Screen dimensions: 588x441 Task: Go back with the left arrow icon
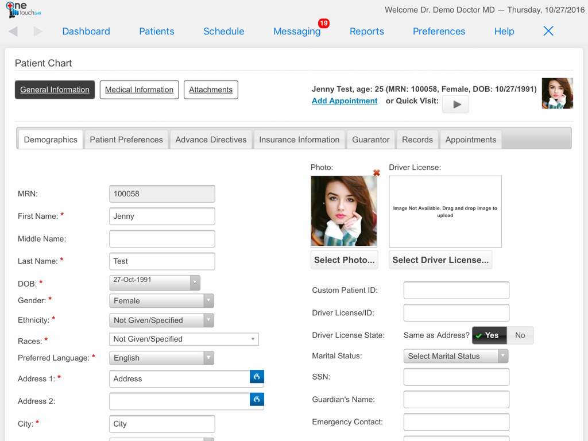(x=13, y=32)
